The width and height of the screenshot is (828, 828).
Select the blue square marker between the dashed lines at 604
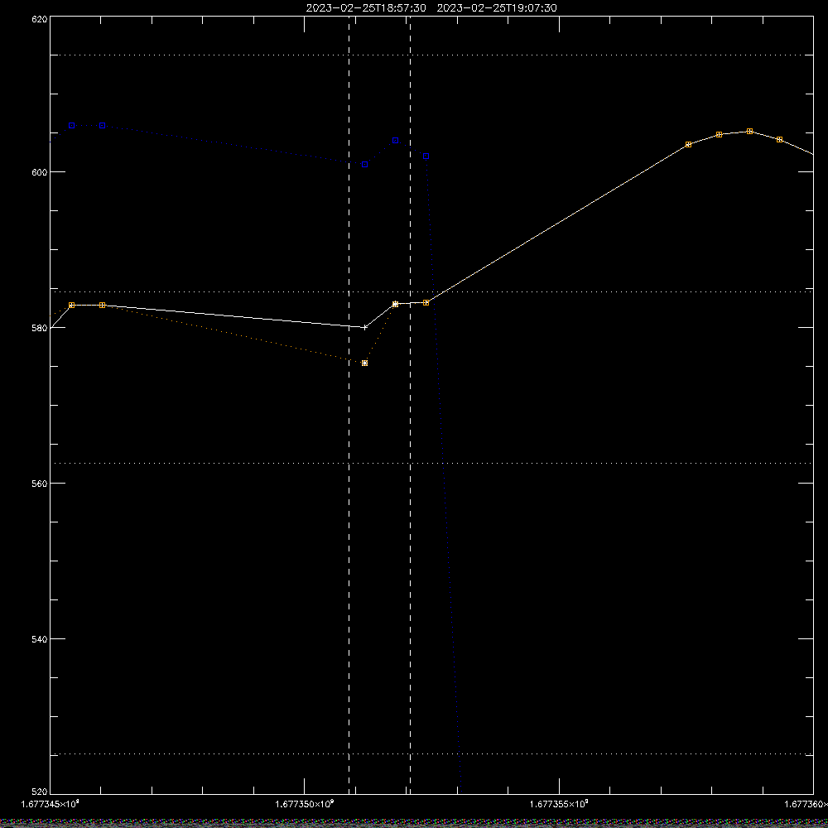click(x=396, y=141)
